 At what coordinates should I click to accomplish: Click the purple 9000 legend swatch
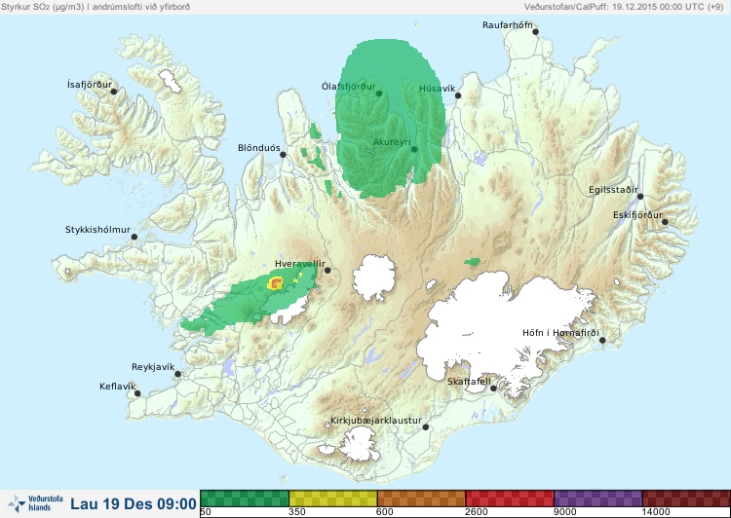tap(598, 499)
